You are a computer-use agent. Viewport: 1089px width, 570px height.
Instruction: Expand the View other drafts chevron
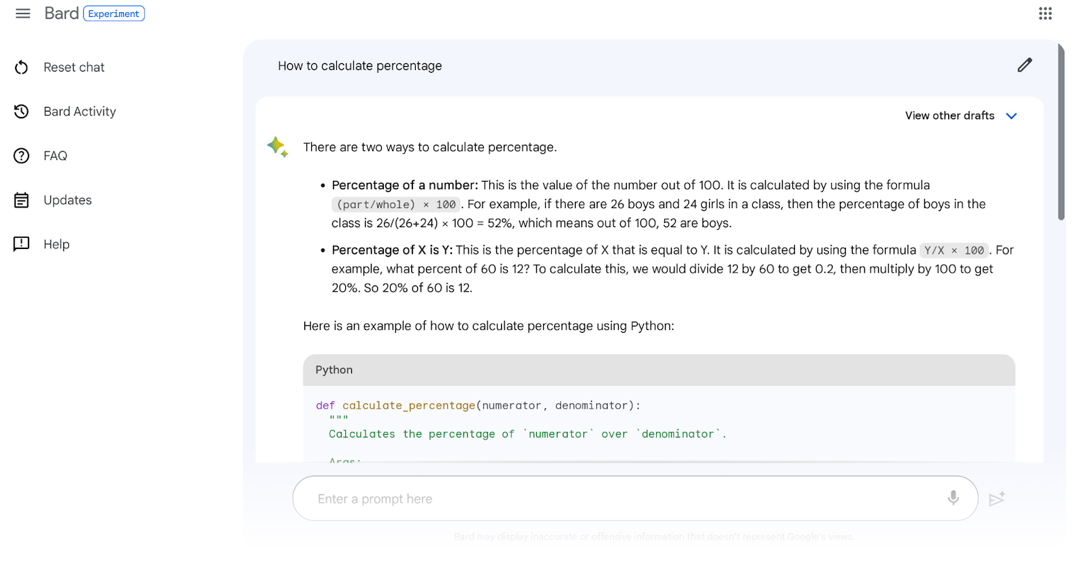click(1011, 116)
